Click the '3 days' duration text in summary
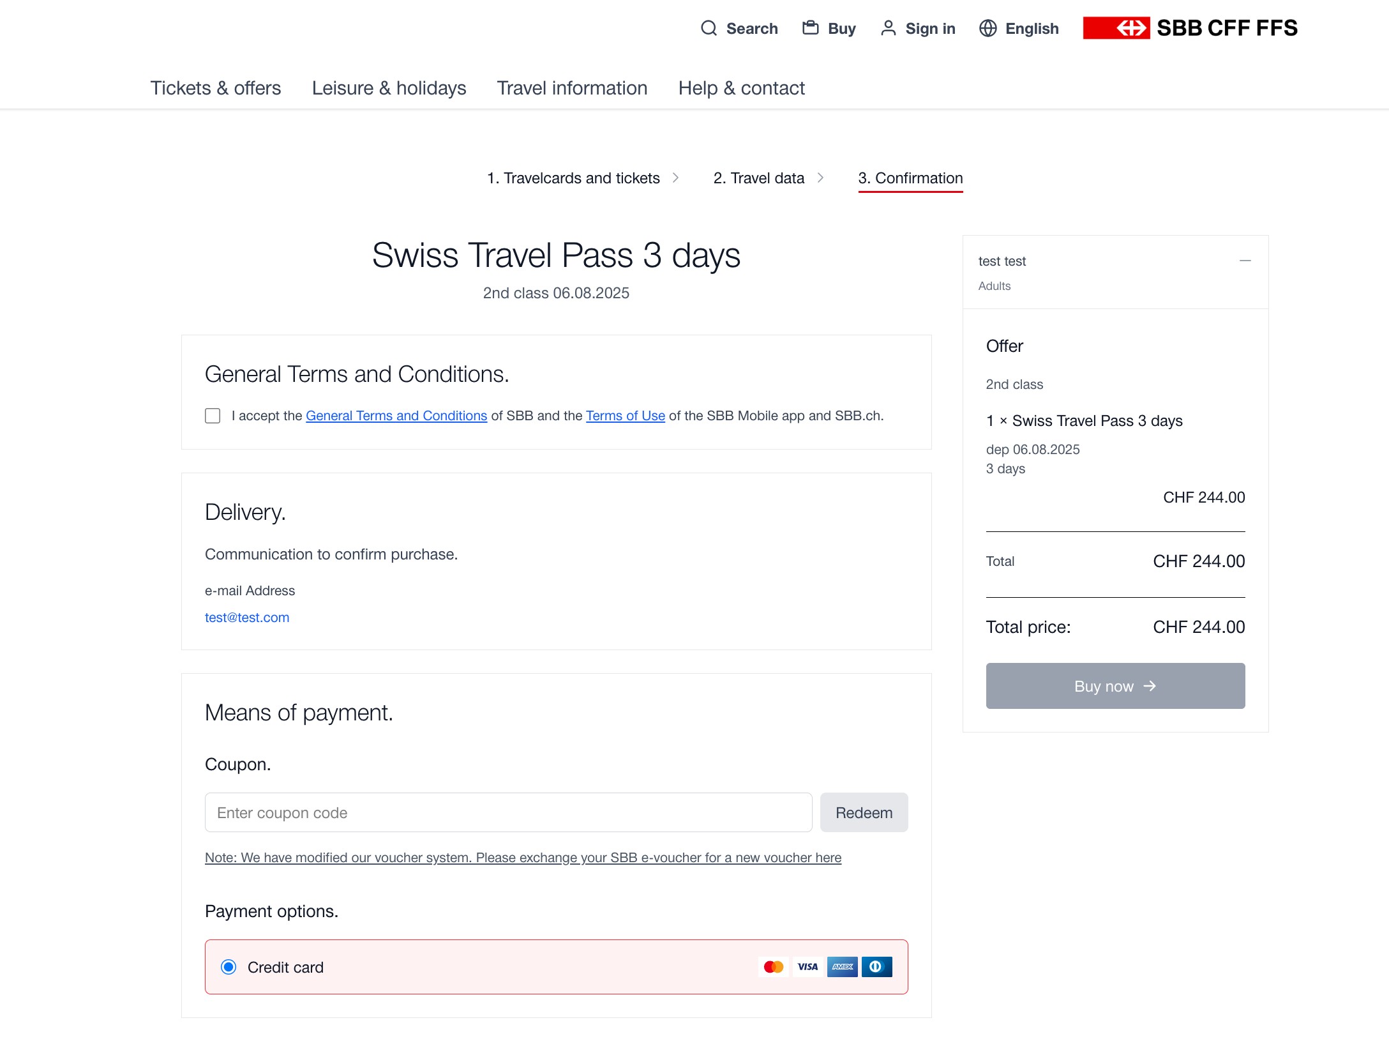The image size is (1389, 1041). [1005, 469]
